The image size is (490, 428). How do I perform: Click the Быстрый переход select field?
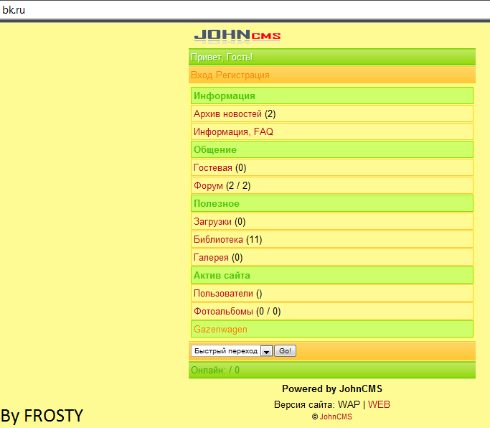[232, 351]
